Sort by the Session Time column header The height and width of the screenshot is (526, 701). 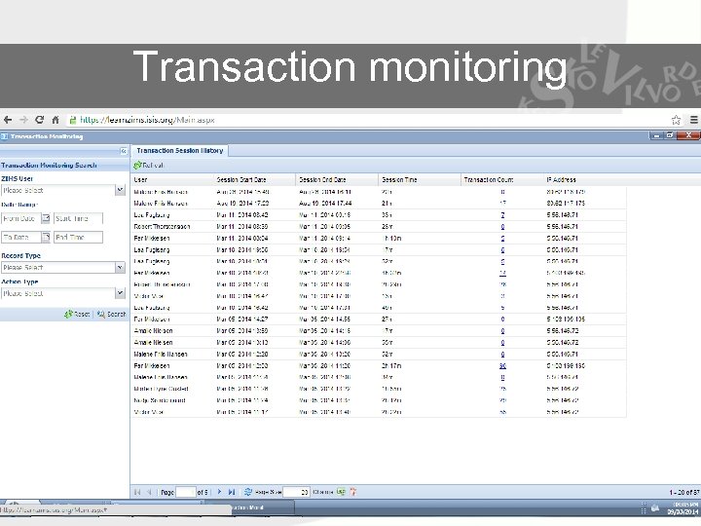coord(420,180)
